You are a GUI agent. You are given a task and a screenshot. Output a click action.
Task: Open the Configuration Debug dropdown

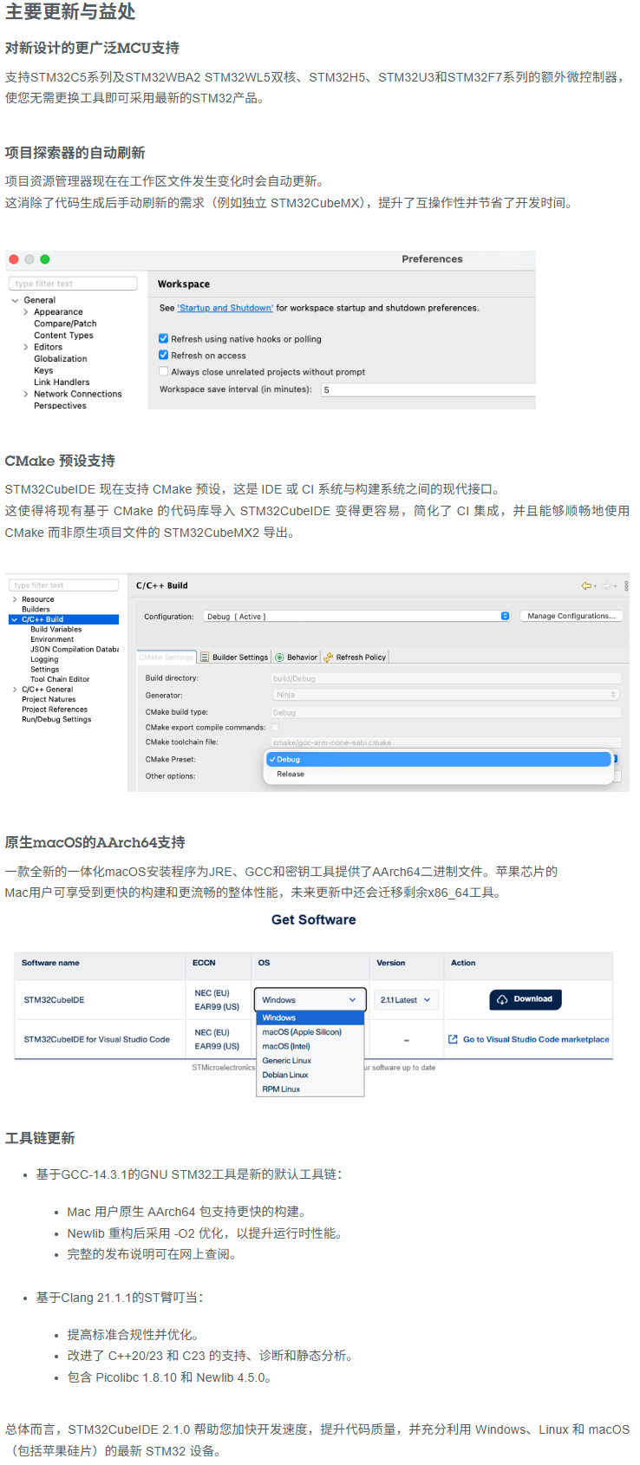pyautogui.click(x=356, y=617)
